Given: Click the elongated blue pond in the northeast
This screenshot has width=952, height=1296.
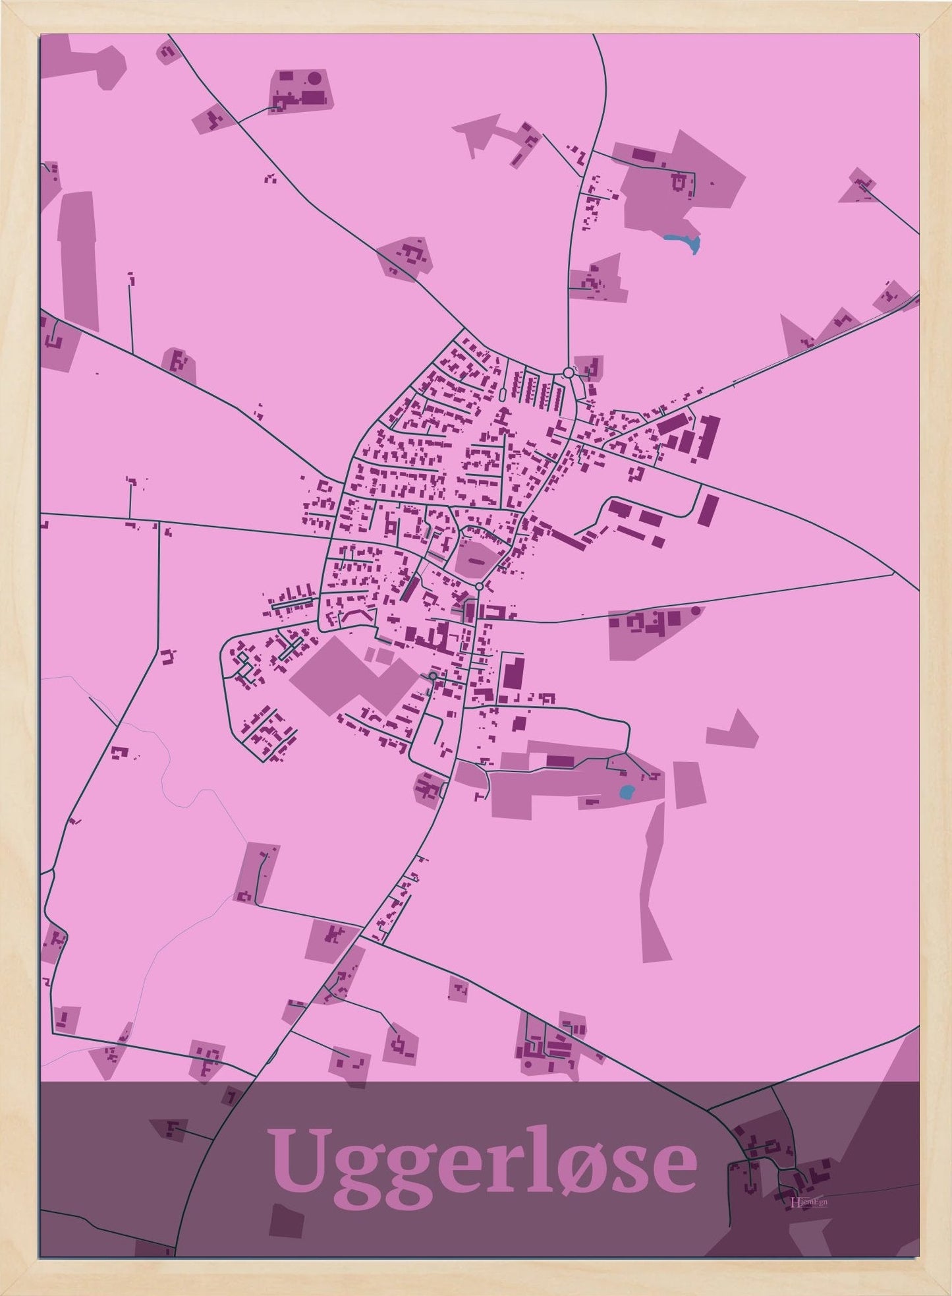Looking at the screenshot, I should click(x=683, y=242).
